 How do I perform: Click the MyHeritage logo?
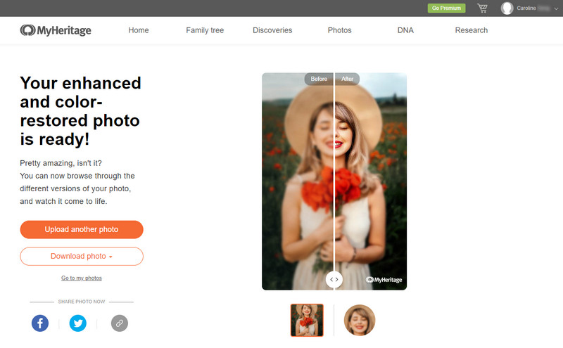point(56,30)
